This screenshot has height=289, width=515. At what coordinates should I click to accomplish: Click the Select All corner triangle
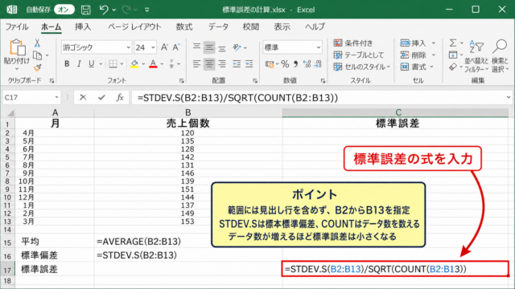(10, 113)
